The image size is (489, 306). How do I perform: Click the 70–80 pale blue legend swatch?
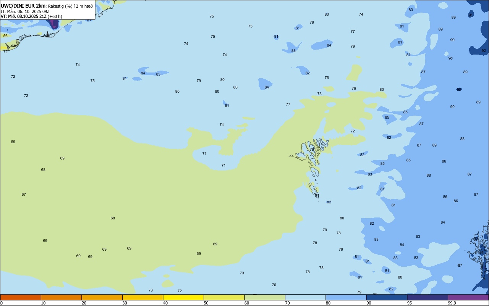tap(305, 297)
